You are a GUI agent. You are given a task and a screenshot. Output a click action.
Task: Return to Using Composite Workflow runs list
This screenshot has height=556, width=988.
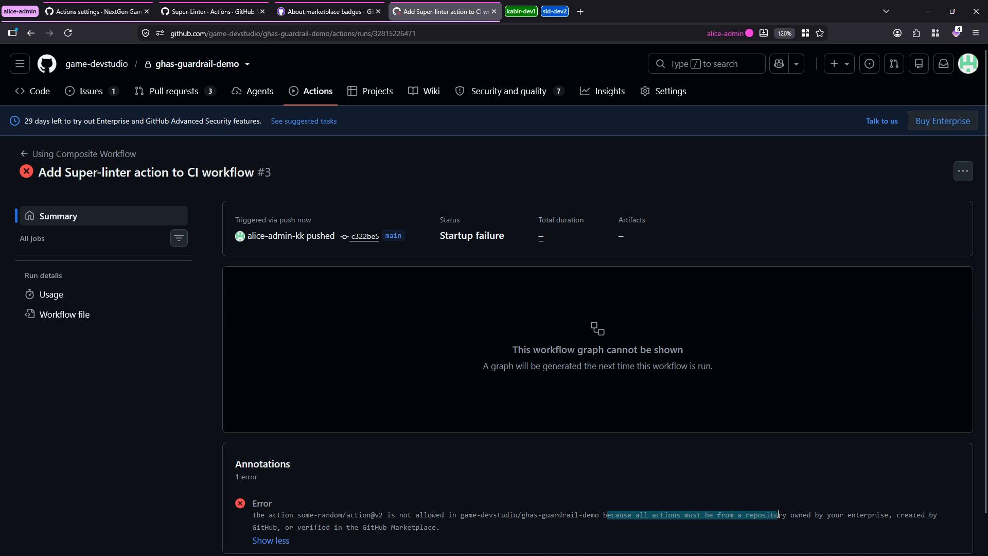click(x=78, y=154)
